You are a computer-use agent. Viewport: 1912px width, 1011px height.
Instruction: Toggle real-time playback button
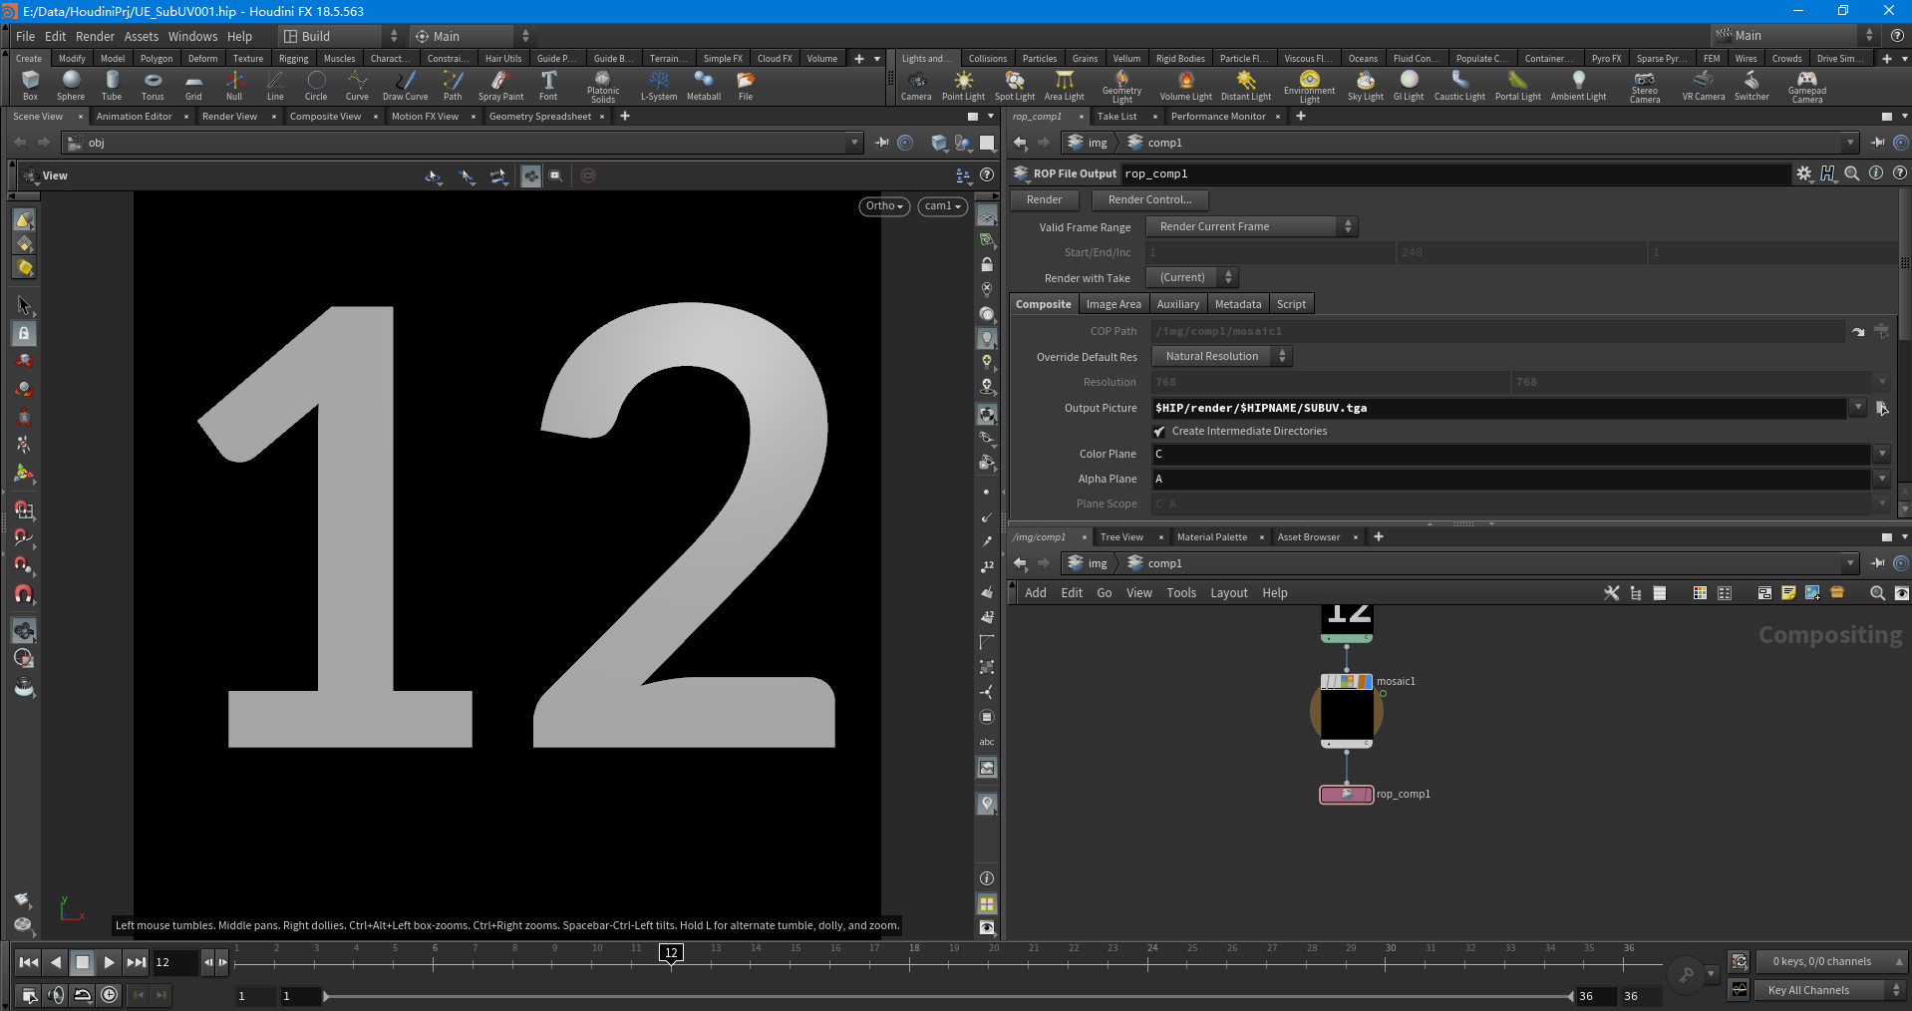110,994
